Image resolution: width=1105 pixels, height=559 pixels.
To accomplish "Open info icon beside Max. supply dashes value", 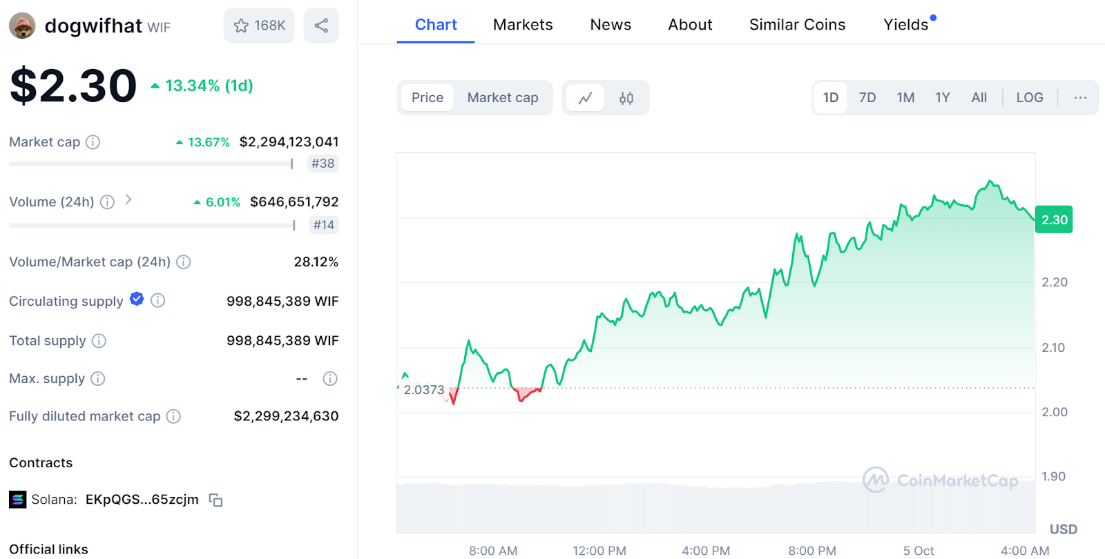I will [330, 379].
